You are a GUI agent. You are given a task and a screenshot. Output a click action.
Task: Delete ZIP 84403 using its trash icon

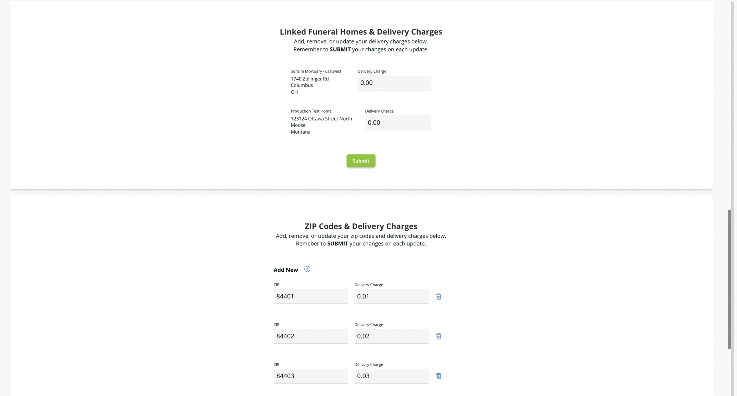tap(438, 376)
